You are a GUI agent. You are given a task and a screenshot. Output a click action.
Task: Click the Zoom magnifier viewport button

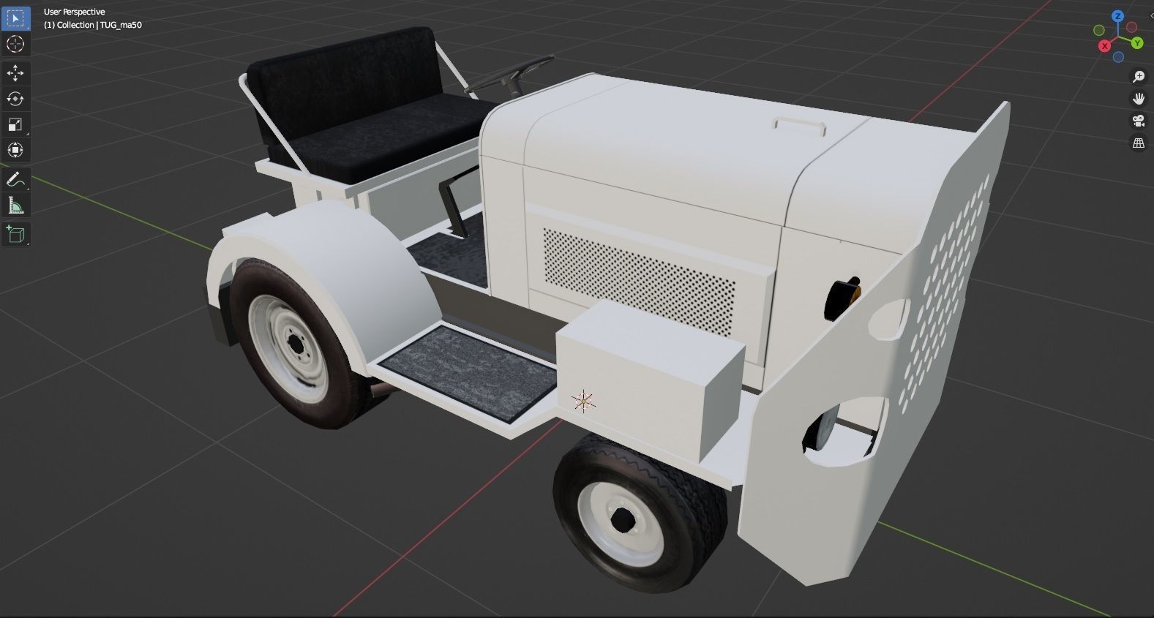point(1139,77)
